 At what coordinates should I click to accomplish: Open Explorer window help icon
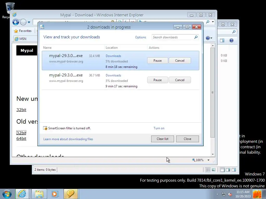(x=231, y=40)
